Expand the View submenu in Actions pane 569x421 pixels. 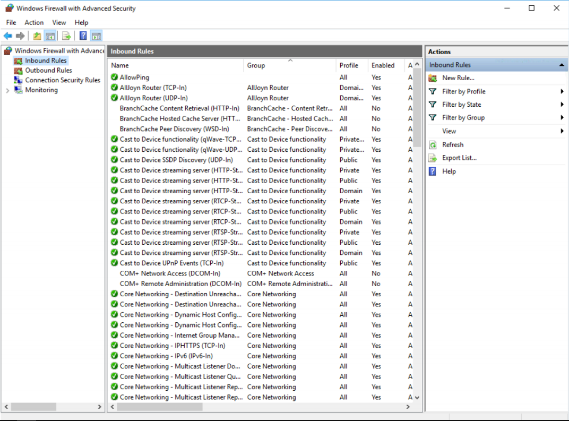click(x=496, y=131)
